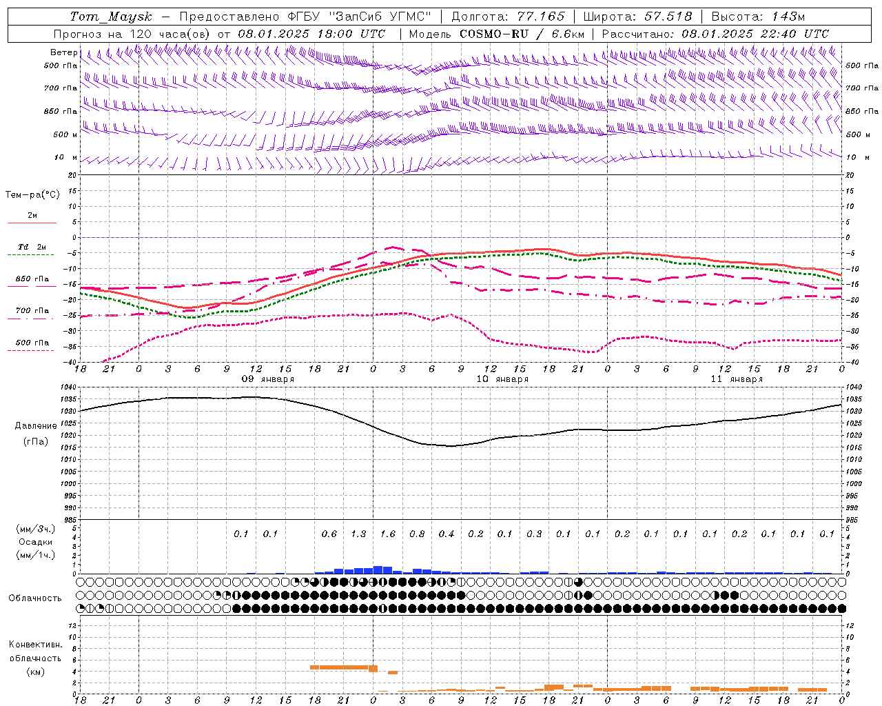882x706 pixels.
Task: Click the Давление chart label
Action: (36, 426)
